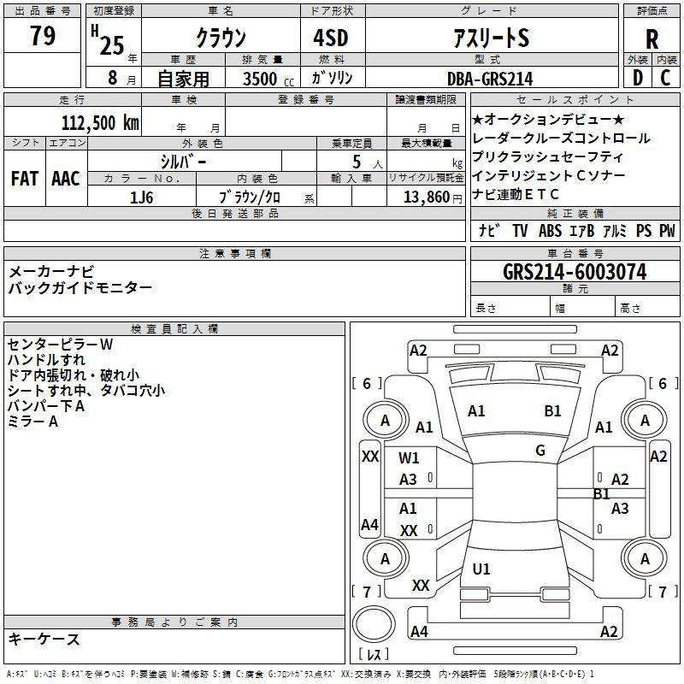The height and width of the screenshot is (684, 684).
Task: Select the メーカーナビ note
Action: point(51,272)
